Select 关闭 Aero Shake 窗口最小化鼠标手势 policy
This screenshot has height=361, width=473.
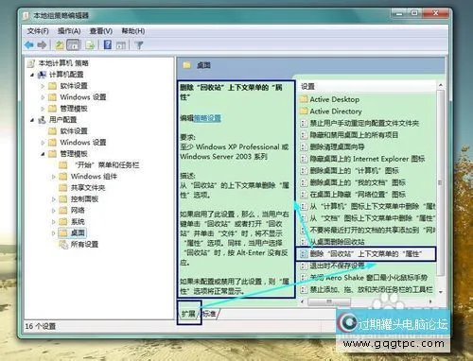tap(368, 278)
